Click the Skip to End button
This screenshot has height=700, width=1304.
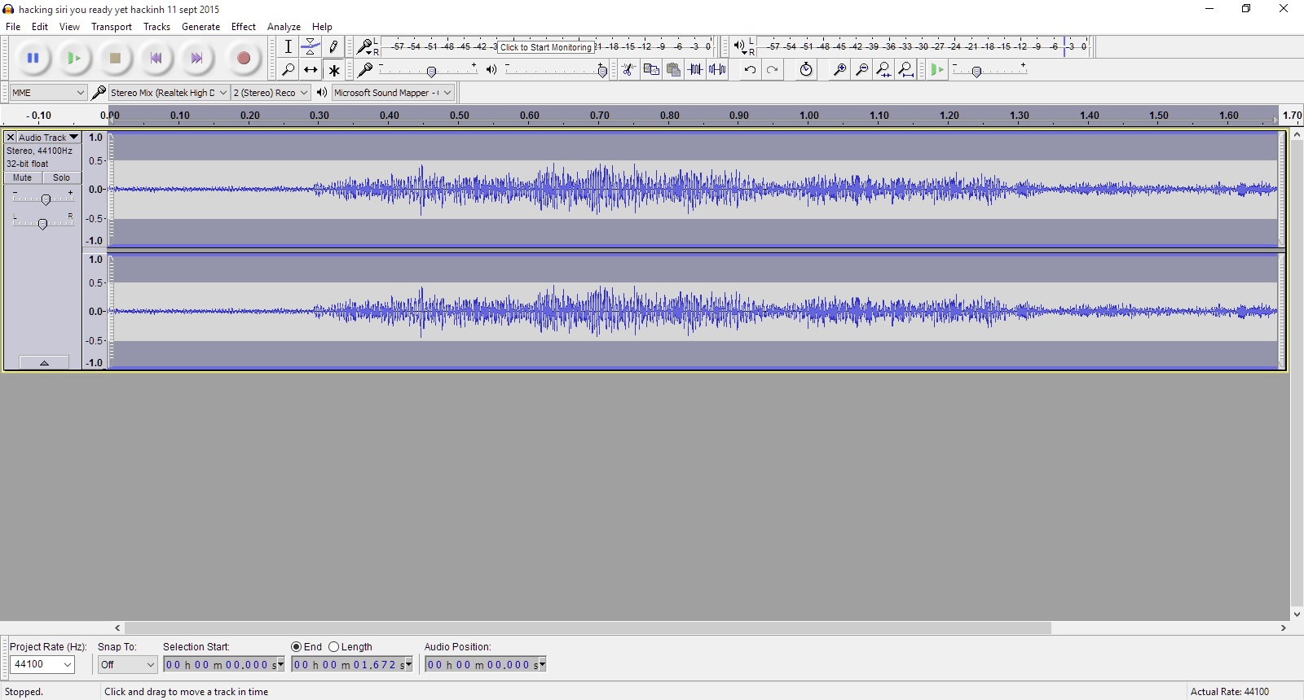tap(196, 58)
